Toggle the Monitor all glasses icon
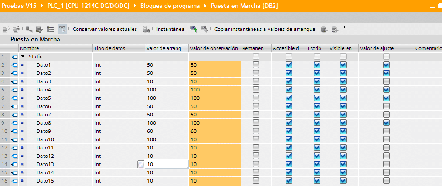Screen dimensions: 442x186 pos(62,29)
